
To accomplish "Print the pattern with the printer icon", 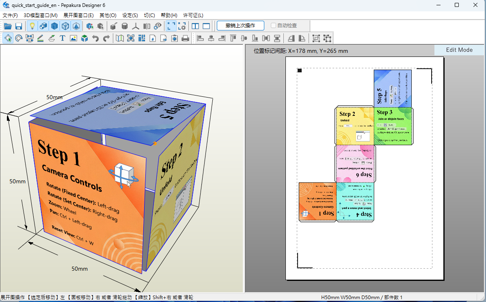I will pos(186,38).
